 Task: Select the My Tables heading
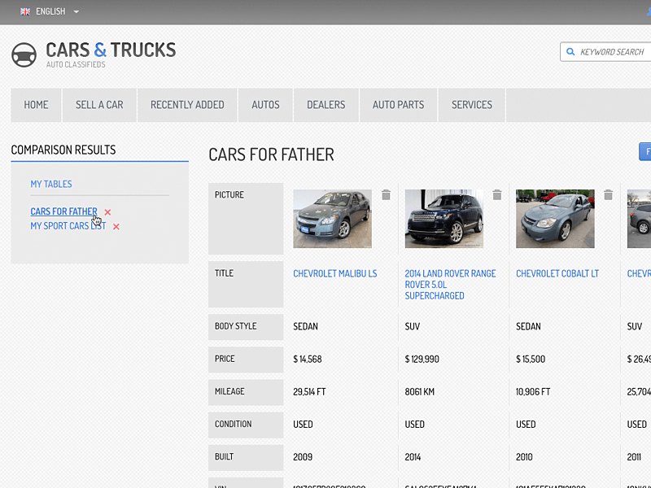point(51,185)
